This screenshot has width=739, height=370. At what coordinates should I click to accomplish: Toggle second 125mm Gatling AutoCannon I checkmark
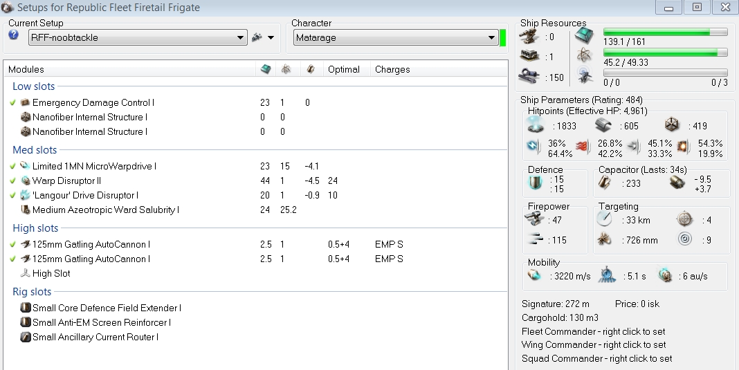coord(12,259)
